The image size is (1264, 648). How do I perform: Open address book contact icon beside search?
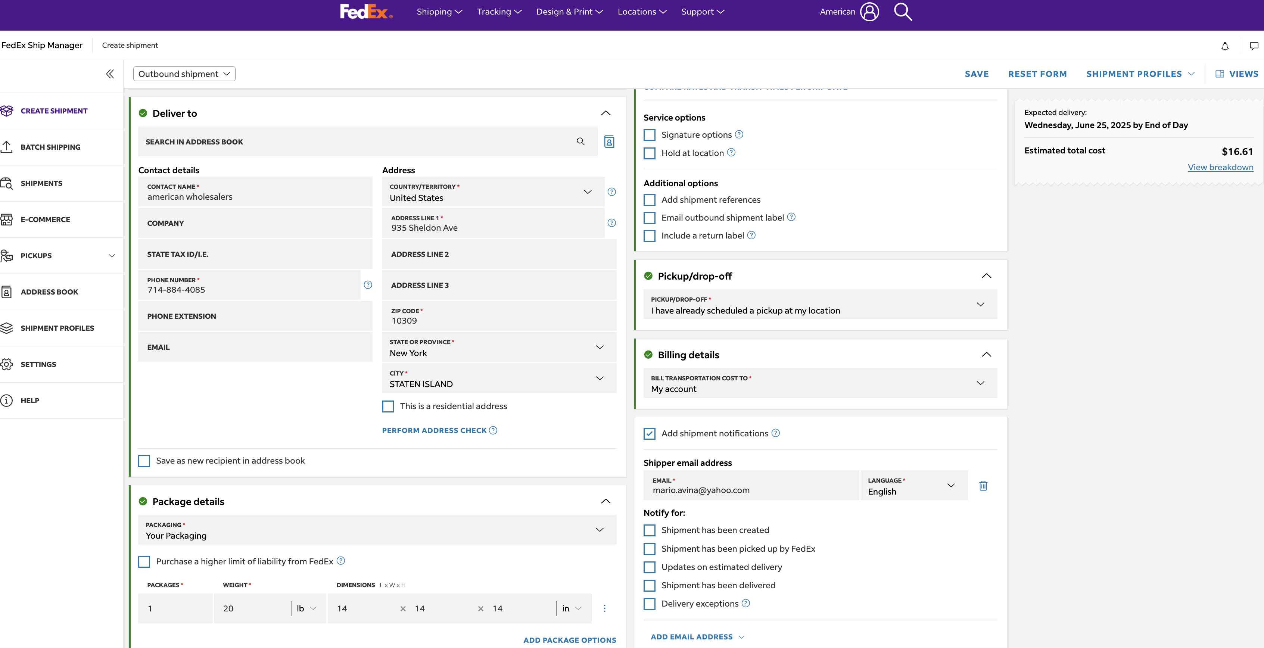click(609, 141)
